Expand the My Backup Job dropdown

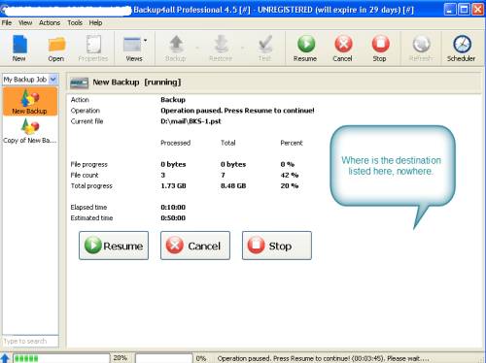(x=53, y=79)
